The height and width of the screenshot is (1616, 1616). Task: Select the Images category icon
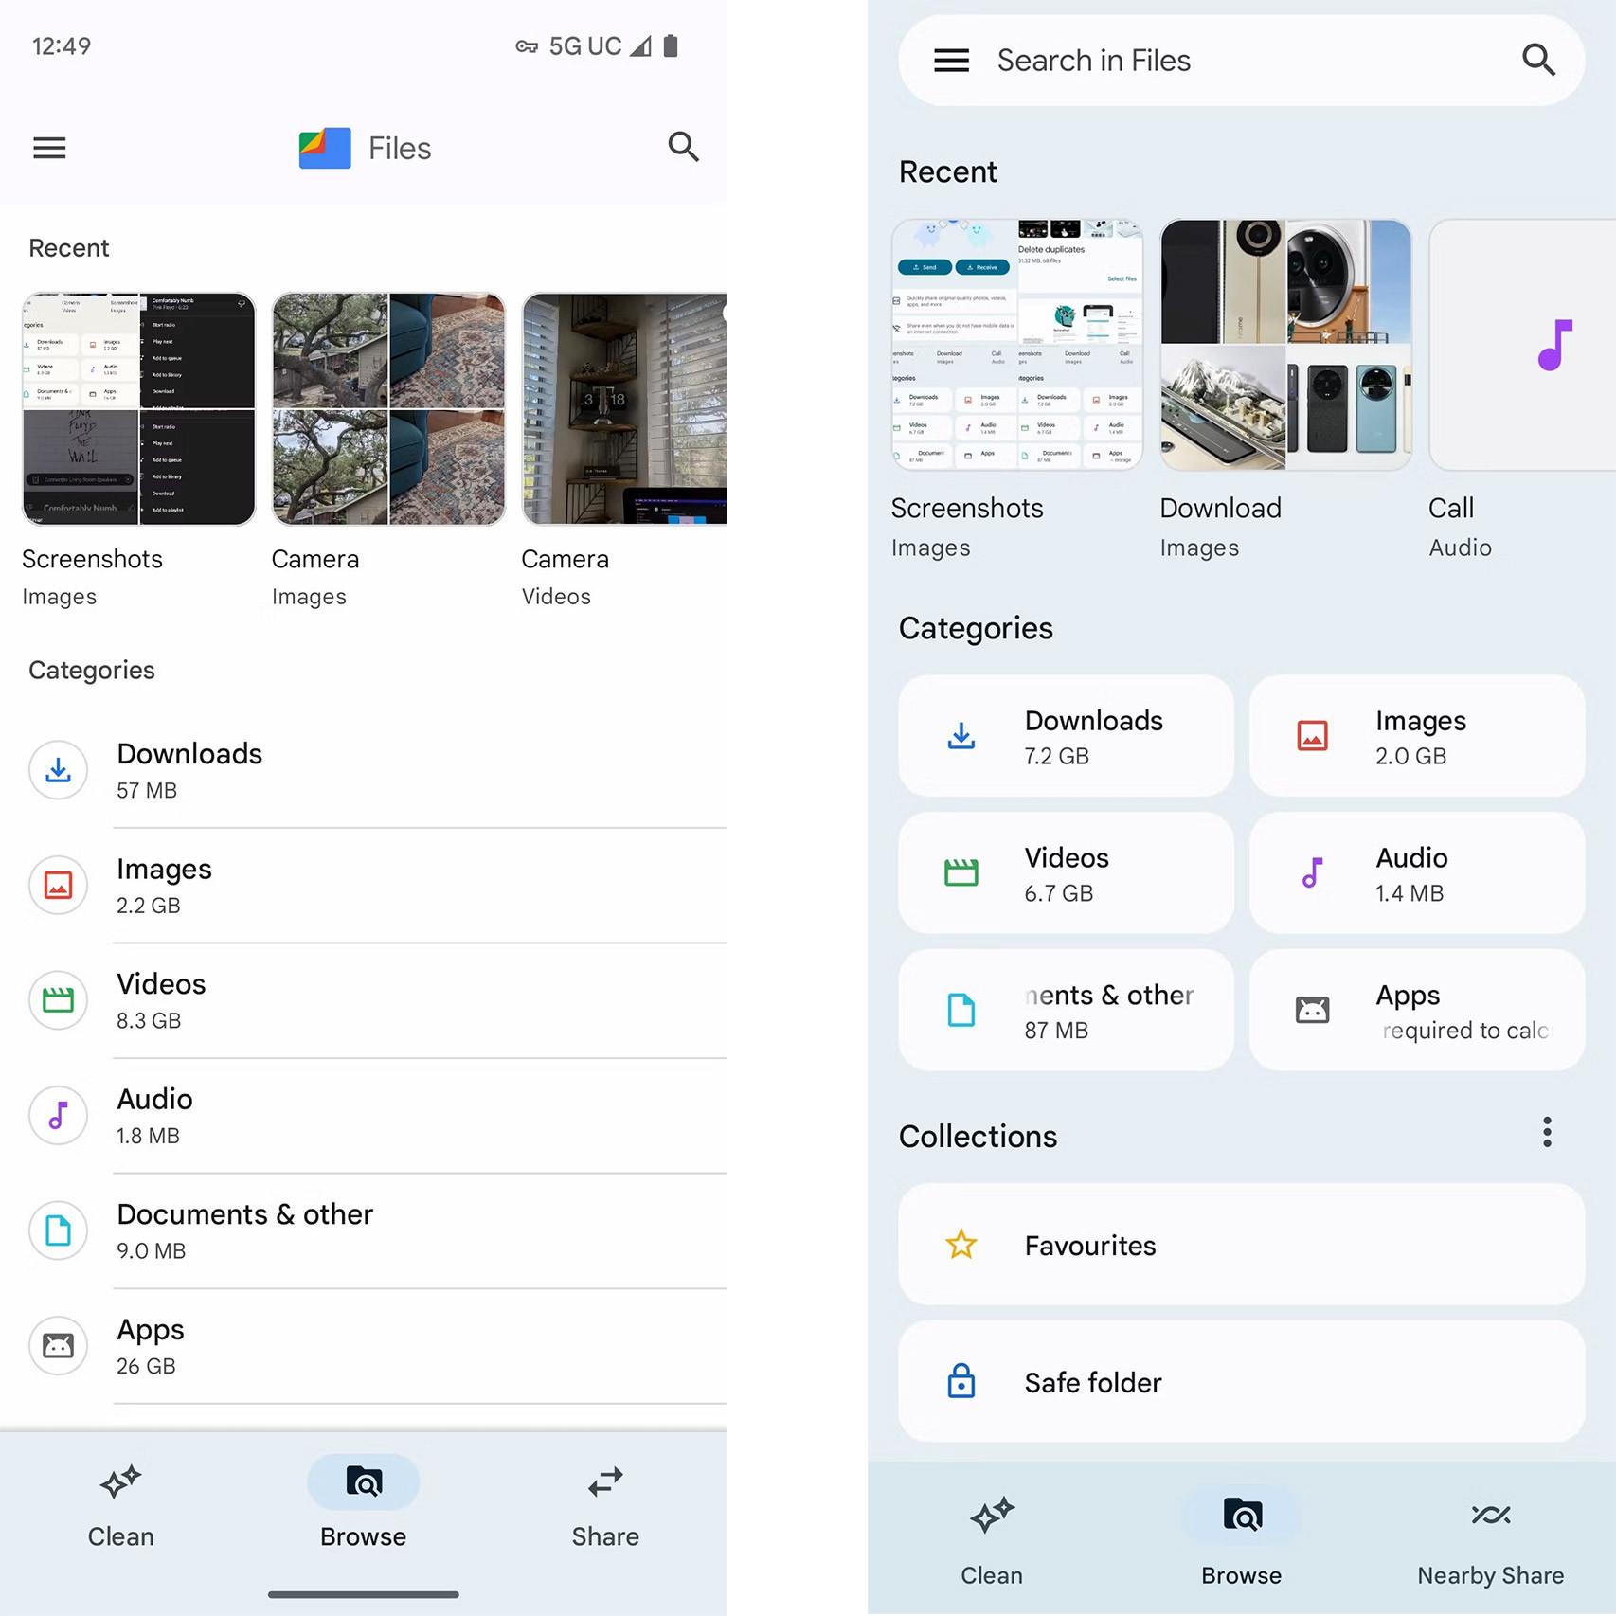(x=58, y=887)
